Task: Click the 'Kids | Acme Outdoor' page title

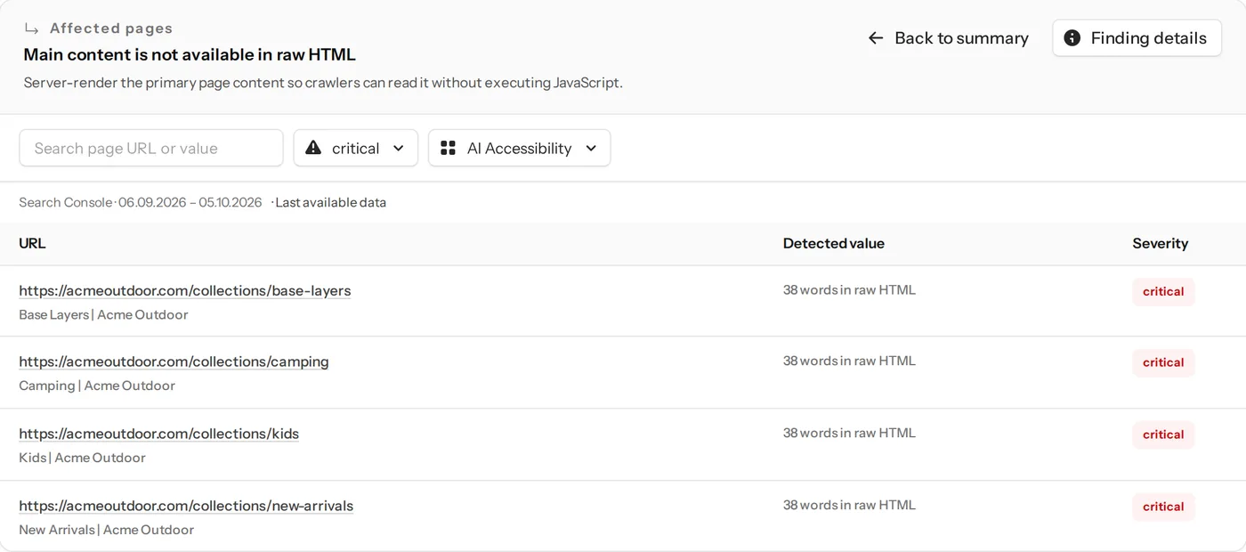Action: pos(82,458)
